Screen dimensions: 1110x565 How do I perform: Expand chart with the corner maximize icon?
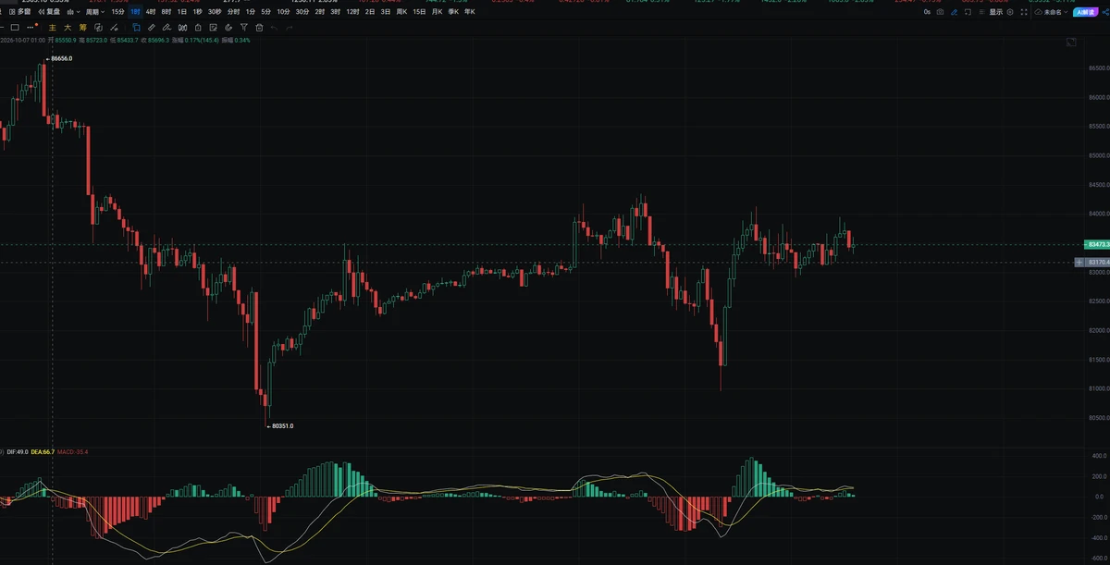1071,43
